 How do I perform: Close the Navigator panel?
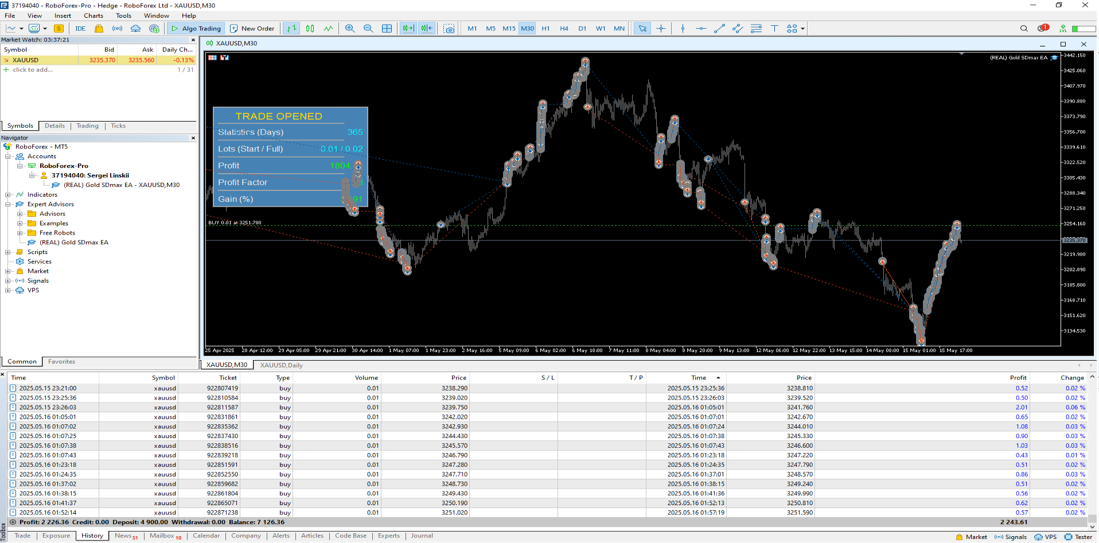point(193,138)
